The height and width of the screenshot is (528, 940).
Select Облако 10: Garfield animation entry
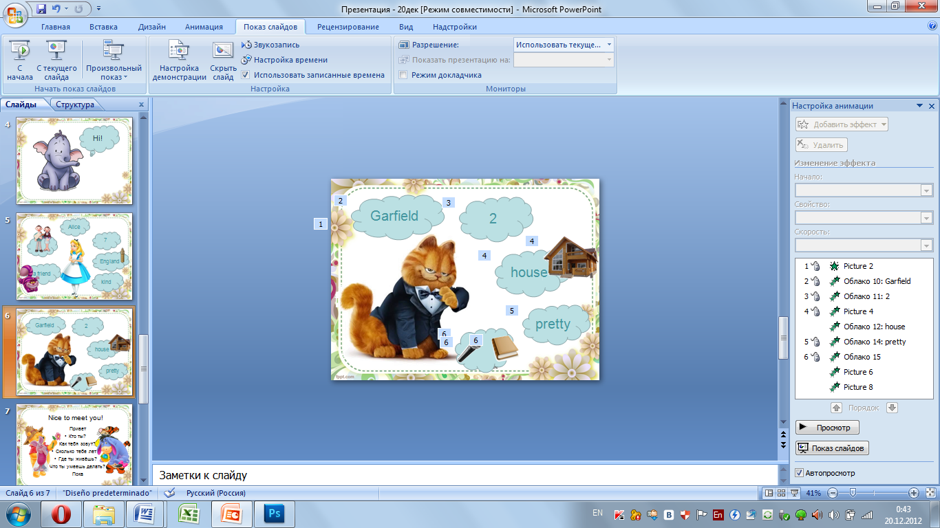pyautogui.click(x=864, y=281)
